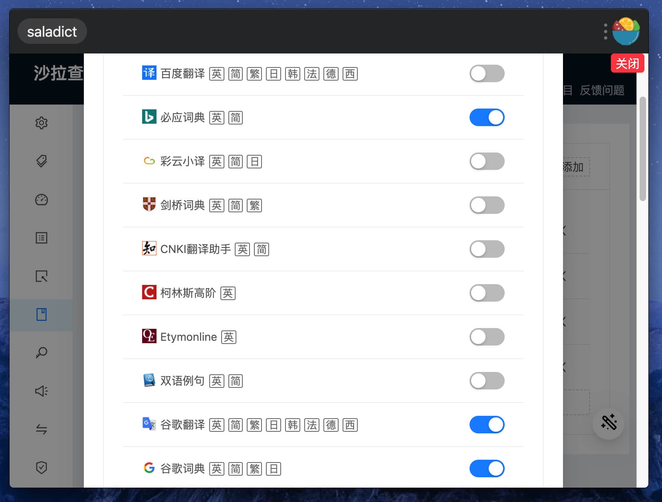Turn off the 谷歌词典 switch

coord(487,468)
